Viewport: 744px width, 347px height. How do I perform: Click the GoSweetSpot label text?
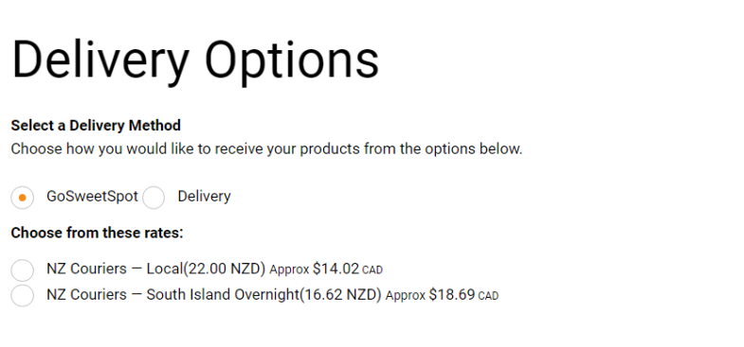(x=92, y=197)
